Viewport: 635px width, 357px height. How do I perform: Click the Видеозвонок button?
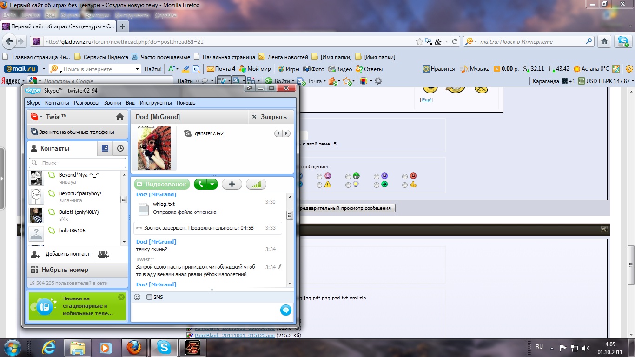(x=162, y=185)
